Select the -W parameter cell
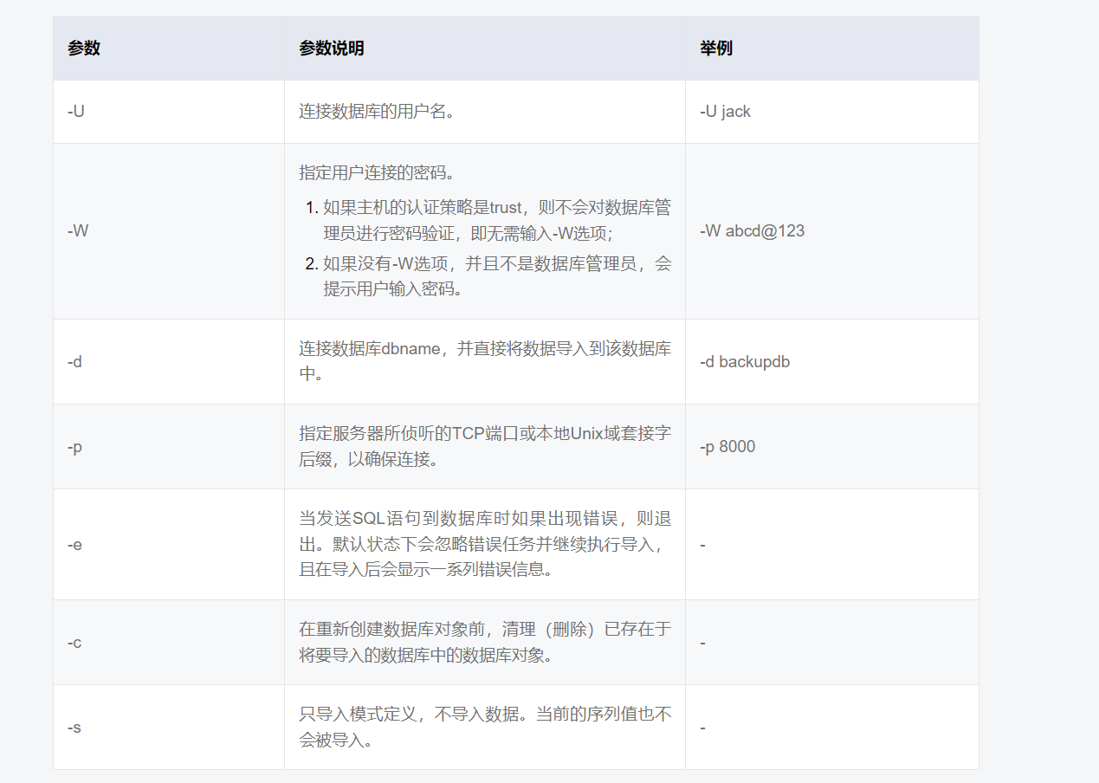The image size is (1099, 783). point(74,230)
